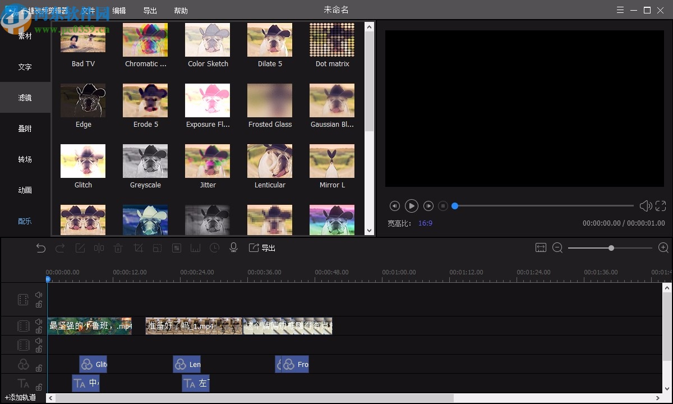This screenshot has height=404, width=673.
Task: Step to the next frame
Action: pyautogui.click(x=428, y=206)
